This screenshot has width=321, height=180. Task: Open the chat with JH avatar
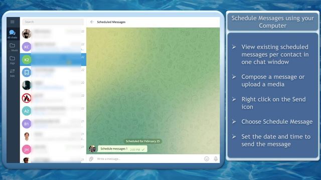[x=53, y=149]
